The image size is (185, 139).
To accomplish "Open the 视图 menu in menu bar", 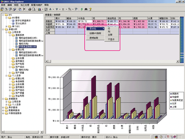I will click(x=16, y=5).
